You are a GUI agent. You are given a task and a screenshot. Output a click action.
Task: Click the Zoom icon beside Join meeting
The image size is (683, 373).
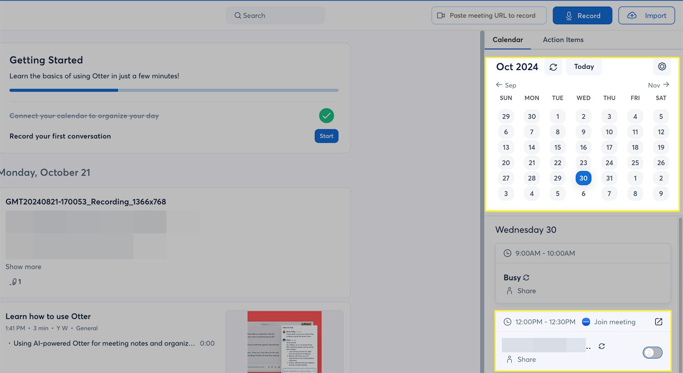pyautogui.click(x=586, y=322)
